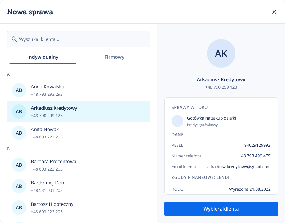Click the phone +48 793 293 293

click(47, 94)
